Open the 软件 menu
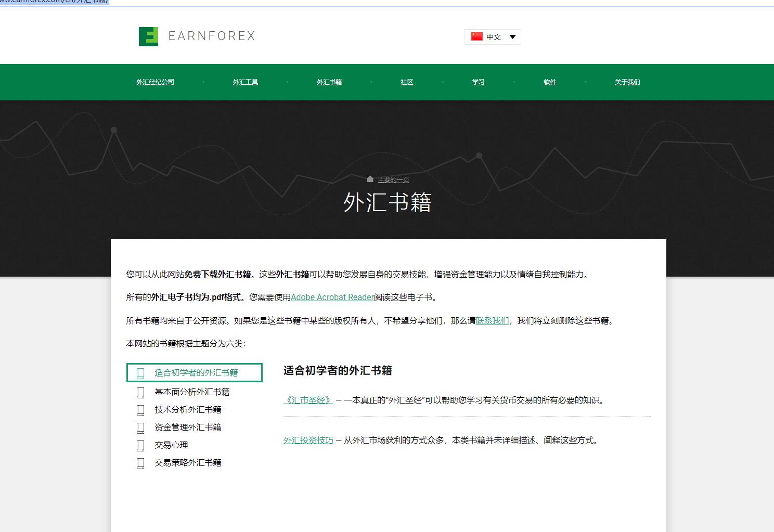 [550, 82]
